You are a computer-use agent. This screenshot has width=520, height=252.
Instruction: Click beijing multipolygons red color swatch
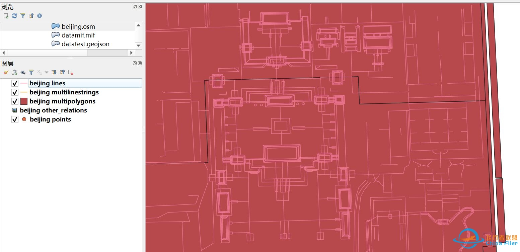24,101
